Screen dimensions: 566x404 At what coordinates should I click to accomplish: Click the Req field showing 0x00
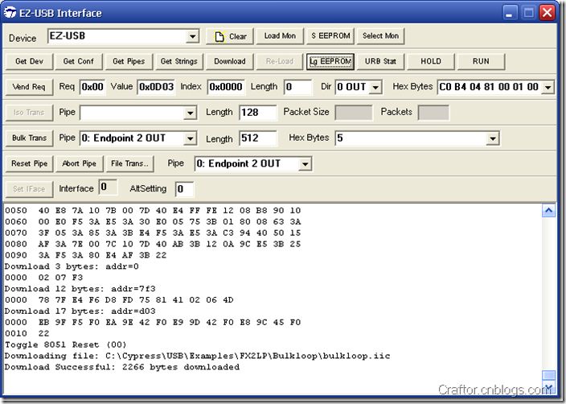coord(92,87)
